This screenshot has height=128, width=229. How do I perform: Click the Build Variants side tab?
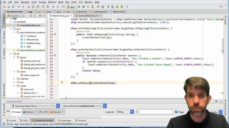coord(4,91)
